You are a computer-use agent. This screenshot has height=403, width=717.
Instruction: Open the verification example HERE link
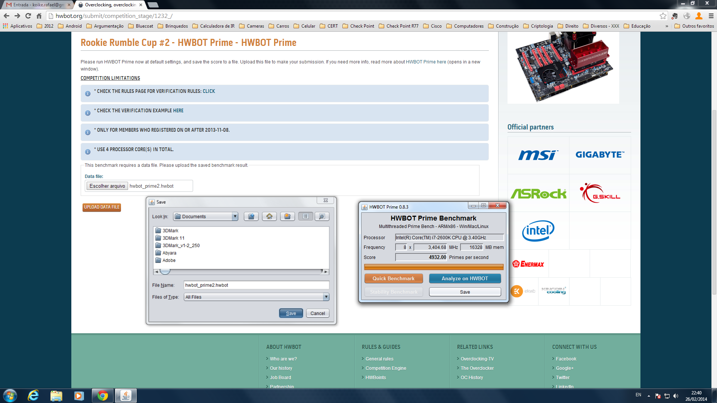point(178,110)
